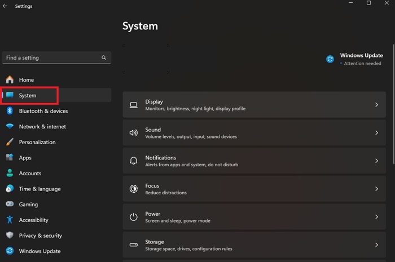Open Home in the sidebar
Screen dimensions: 395x262
click(56, 79)
